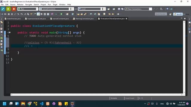Screen dimensions: 191x107
Task: Collapse the main method fold marker
Action: coord(10,32)
